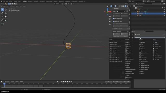Viewport: 166px width, 93px height.
Task: Expand the Camera outliner row
Action: pos(136,12)
